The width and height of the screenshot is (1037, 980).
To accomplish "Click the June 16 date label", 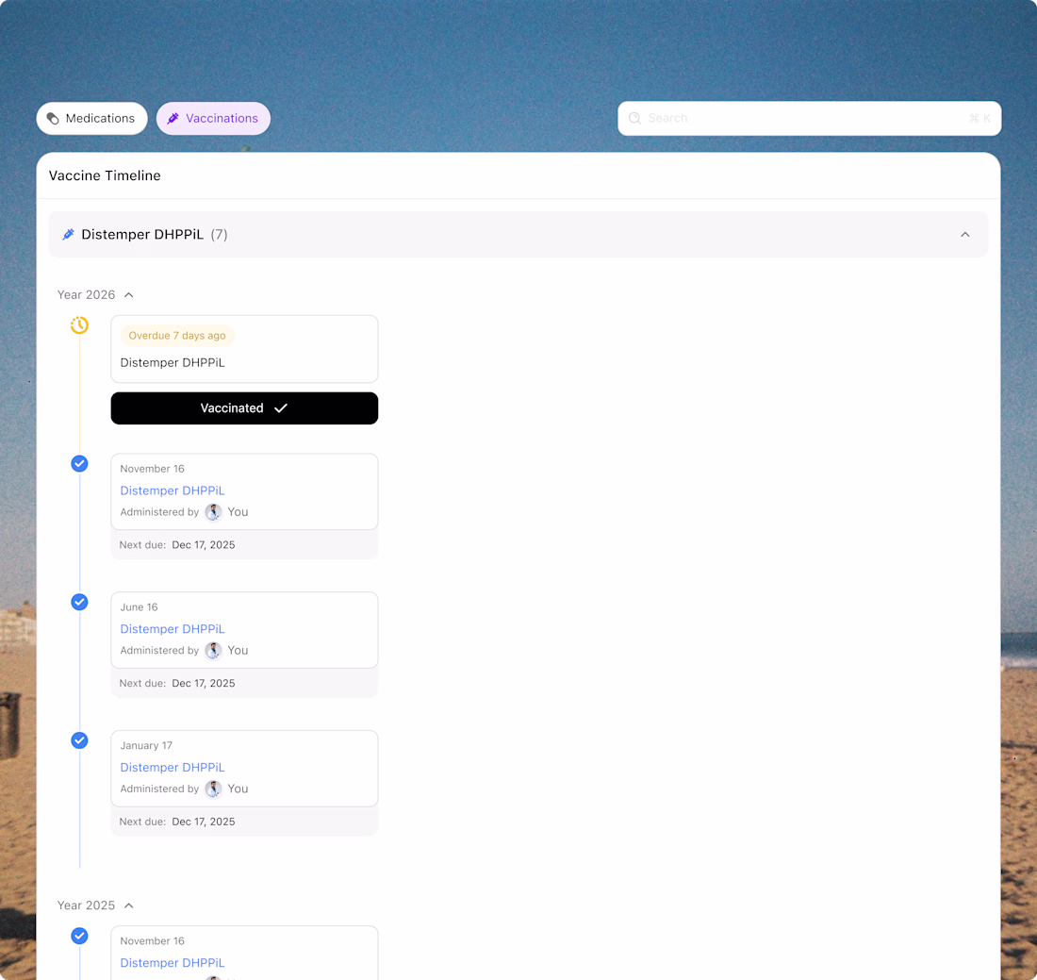I will pyautogui.click(x=139, y=606).
